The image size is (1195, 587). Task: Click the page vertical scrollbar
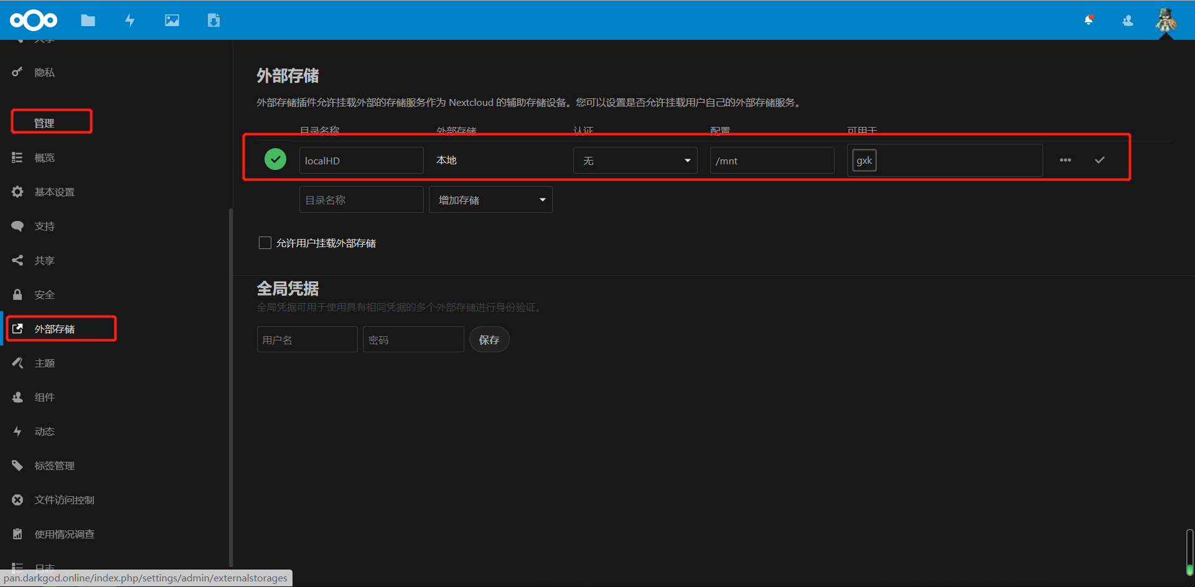click(1189, 552)
